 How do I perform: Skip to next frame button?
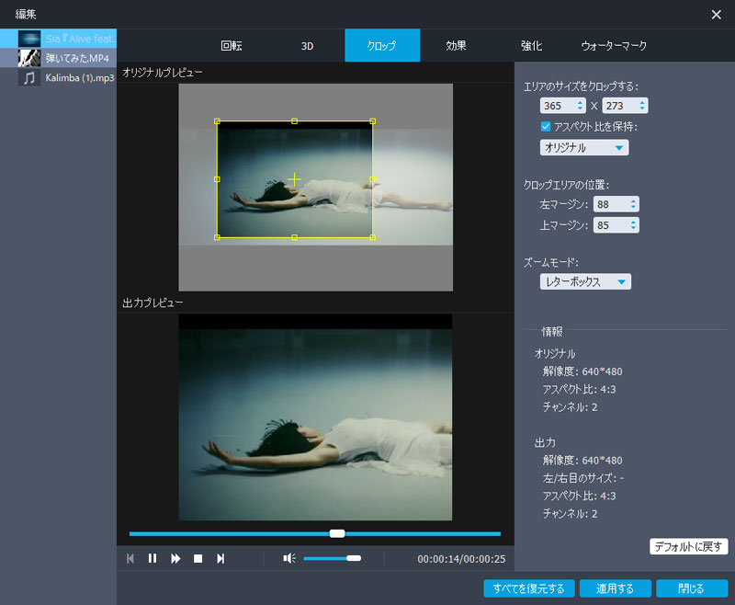tap(220, 559)
